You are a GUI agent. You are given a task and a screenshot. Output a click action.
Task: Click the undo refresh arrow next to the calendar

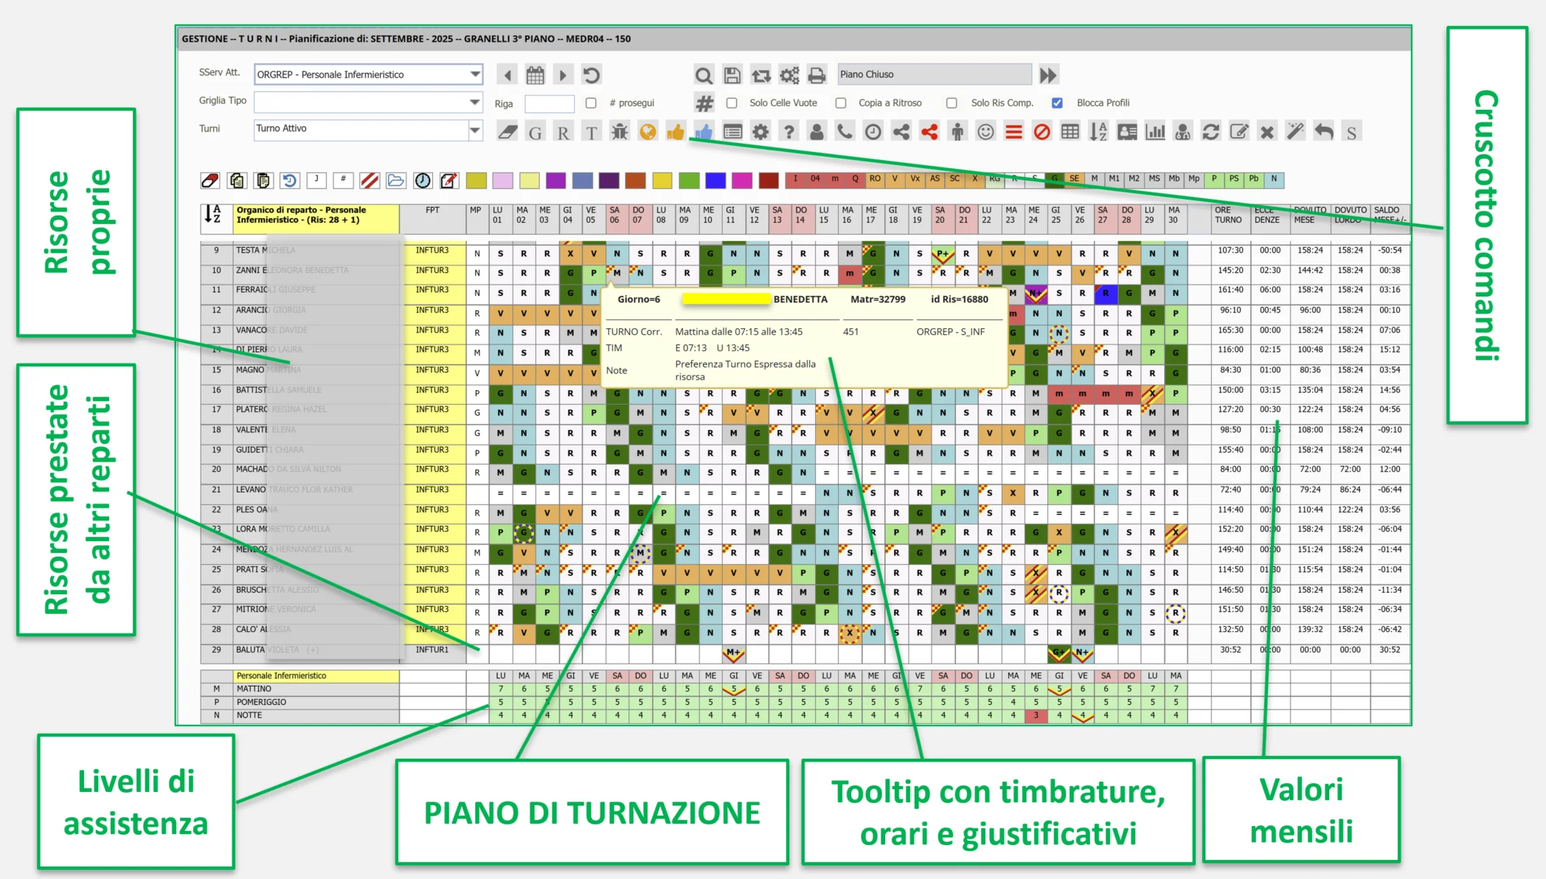pos(592,75)
